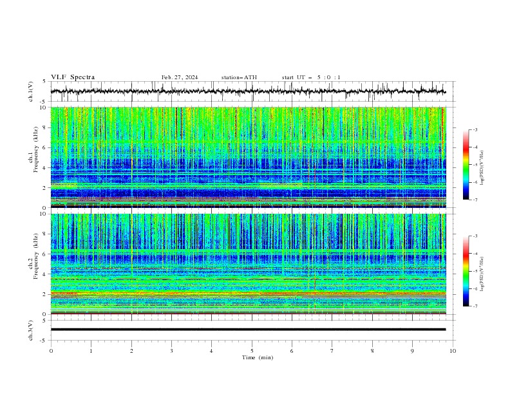Click the "1" minute tick on the time axis

(x=91, y=351)
